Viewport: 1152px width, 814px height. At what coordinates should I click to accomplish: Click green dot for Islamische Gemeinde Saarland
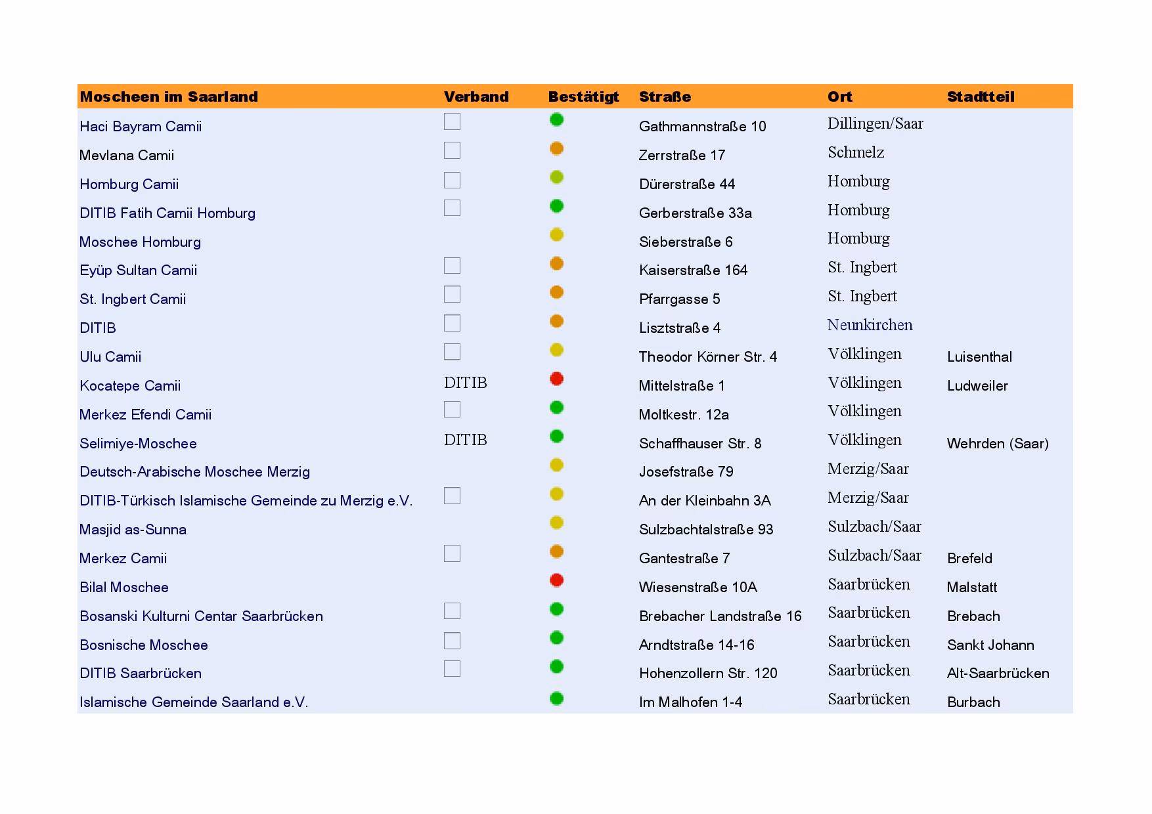556,698
